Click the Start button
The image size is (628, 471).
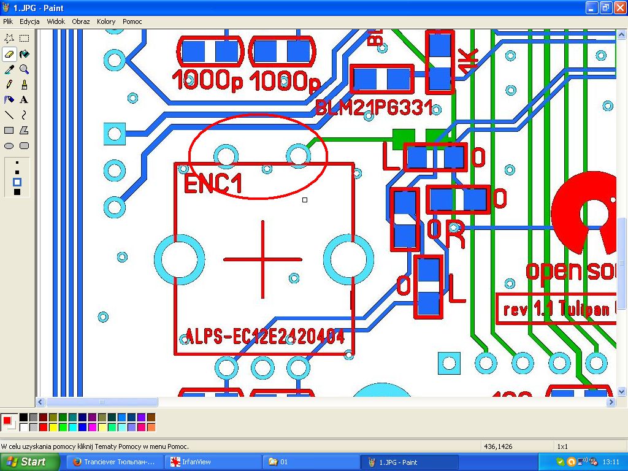(26, 462)
